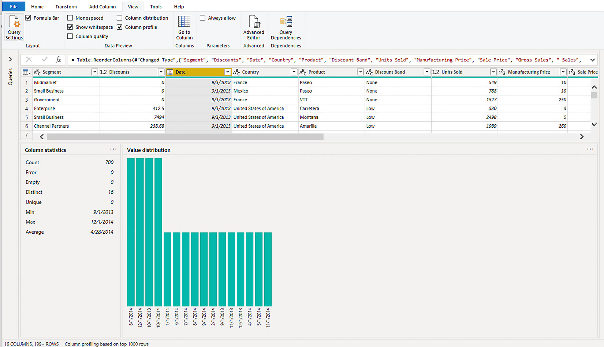Screen dimensions: 604x347
Task: Open the Date column filter dropdown
Action: pos(227,72)
